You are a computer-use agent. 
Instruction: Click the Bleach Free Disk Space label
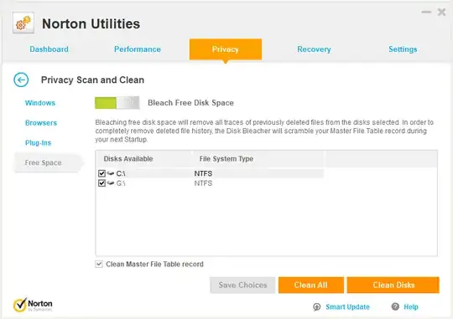tap(190, 103)
